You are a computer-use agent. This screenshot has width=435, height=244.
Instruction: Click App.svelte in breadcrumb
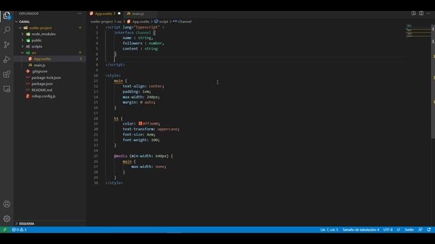141,22
